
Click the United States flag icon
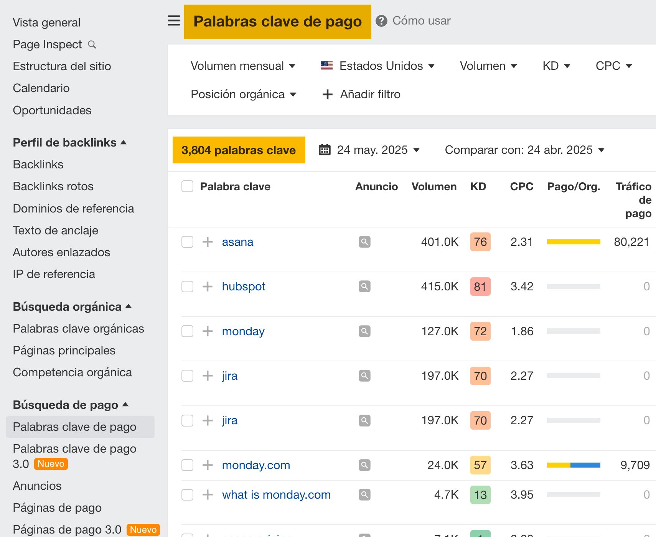coord(326,66)
